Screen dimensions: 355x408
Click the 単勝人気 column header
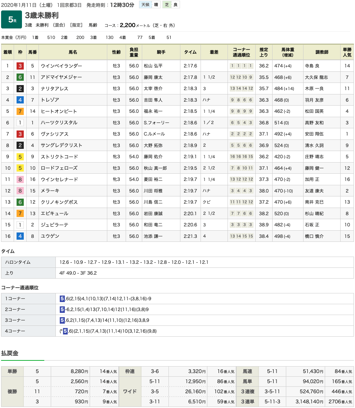click(x=347, y=52)
